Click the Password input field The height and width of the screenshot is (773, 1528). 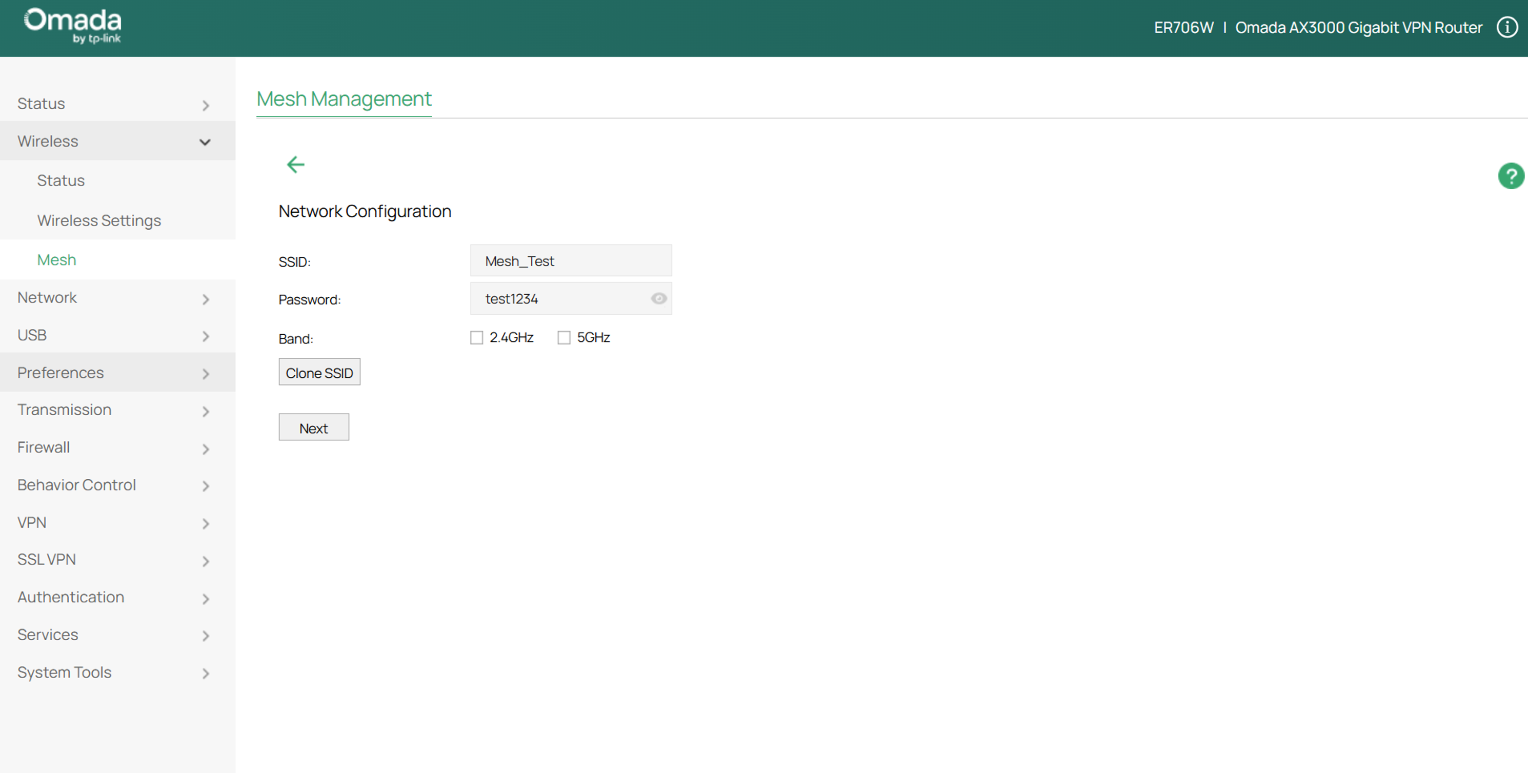(x=571, y=299)
